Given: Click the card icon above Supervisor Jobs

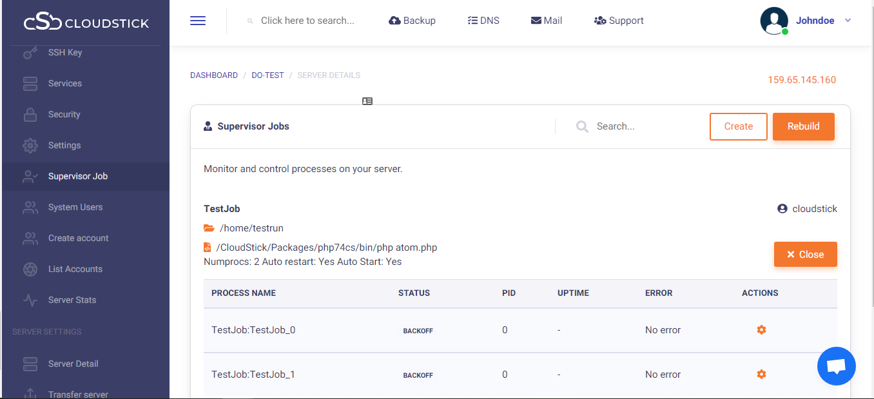Looking at the screenshot, I should (x=367, y=101).
